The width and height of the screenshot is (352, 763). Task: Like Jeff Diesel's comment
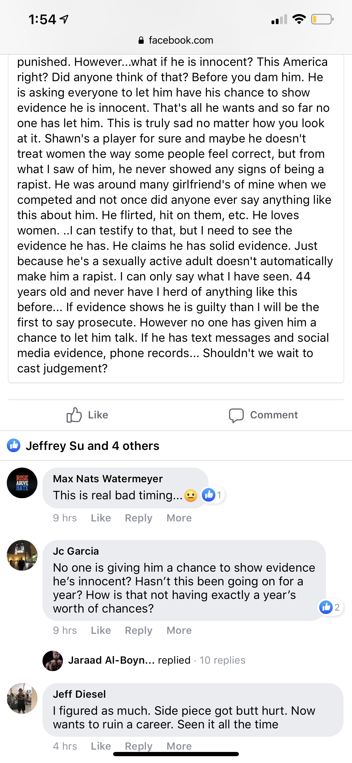[101, 746]
